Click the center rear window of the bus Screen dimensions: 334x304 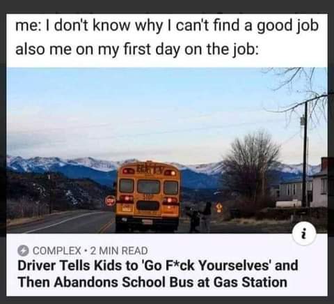coord(148,187)
